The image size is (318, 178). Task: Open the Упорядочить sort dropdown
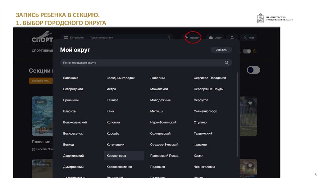(40, 81)
